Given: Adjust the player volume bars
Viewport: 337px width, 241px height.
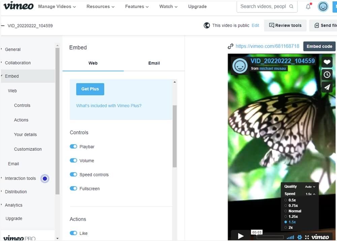Looking at the screenshot, I should pyautogui.click(x=290, y=237).
